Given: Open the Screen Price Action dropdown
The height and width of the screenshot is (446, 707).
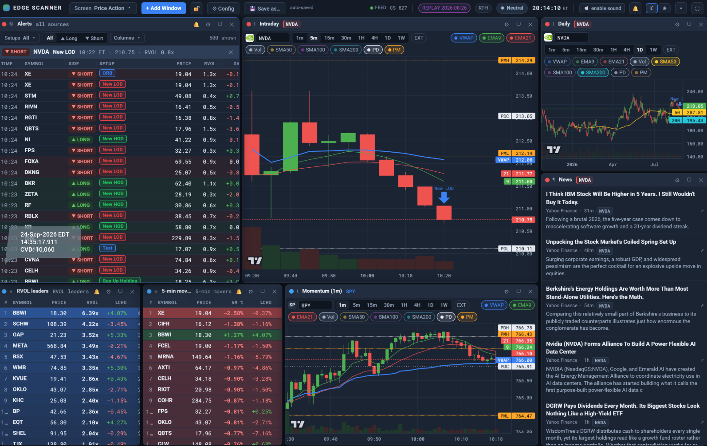Looking at the screenshot, I should coord(102,8).
